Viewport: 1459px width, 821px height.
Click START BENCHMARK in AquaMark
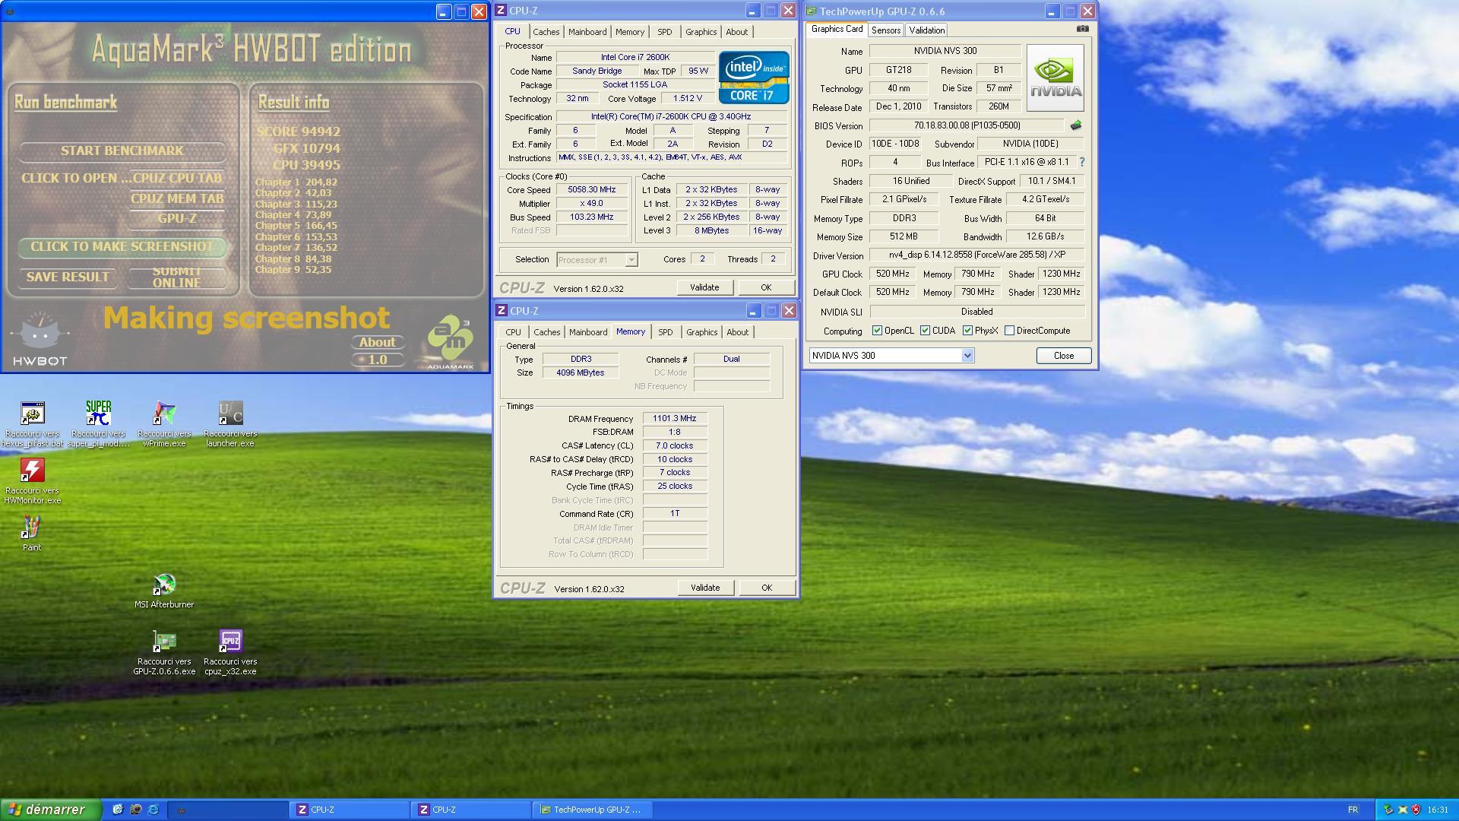(x=122, y=151)
